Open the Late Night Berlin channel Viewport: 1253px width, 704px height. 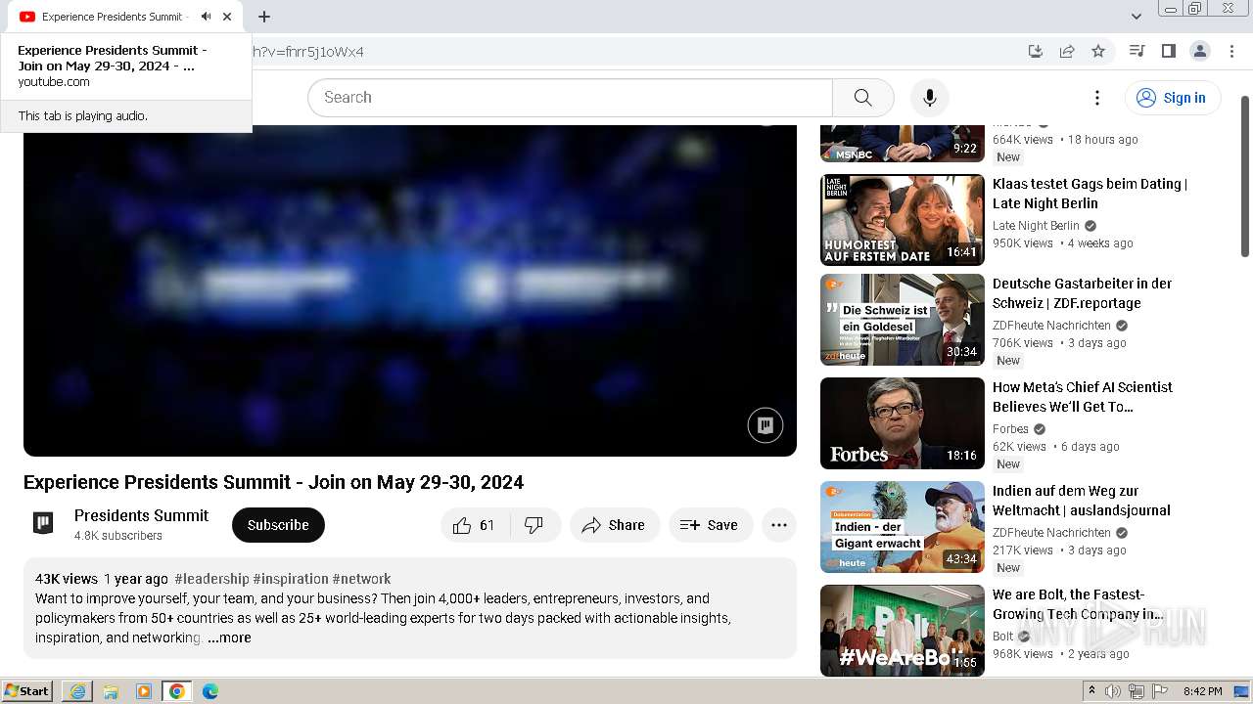(1036, 226)
